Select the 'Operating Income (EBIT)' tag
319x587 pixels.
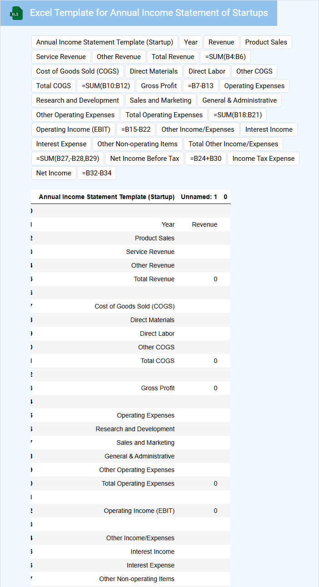73,129
